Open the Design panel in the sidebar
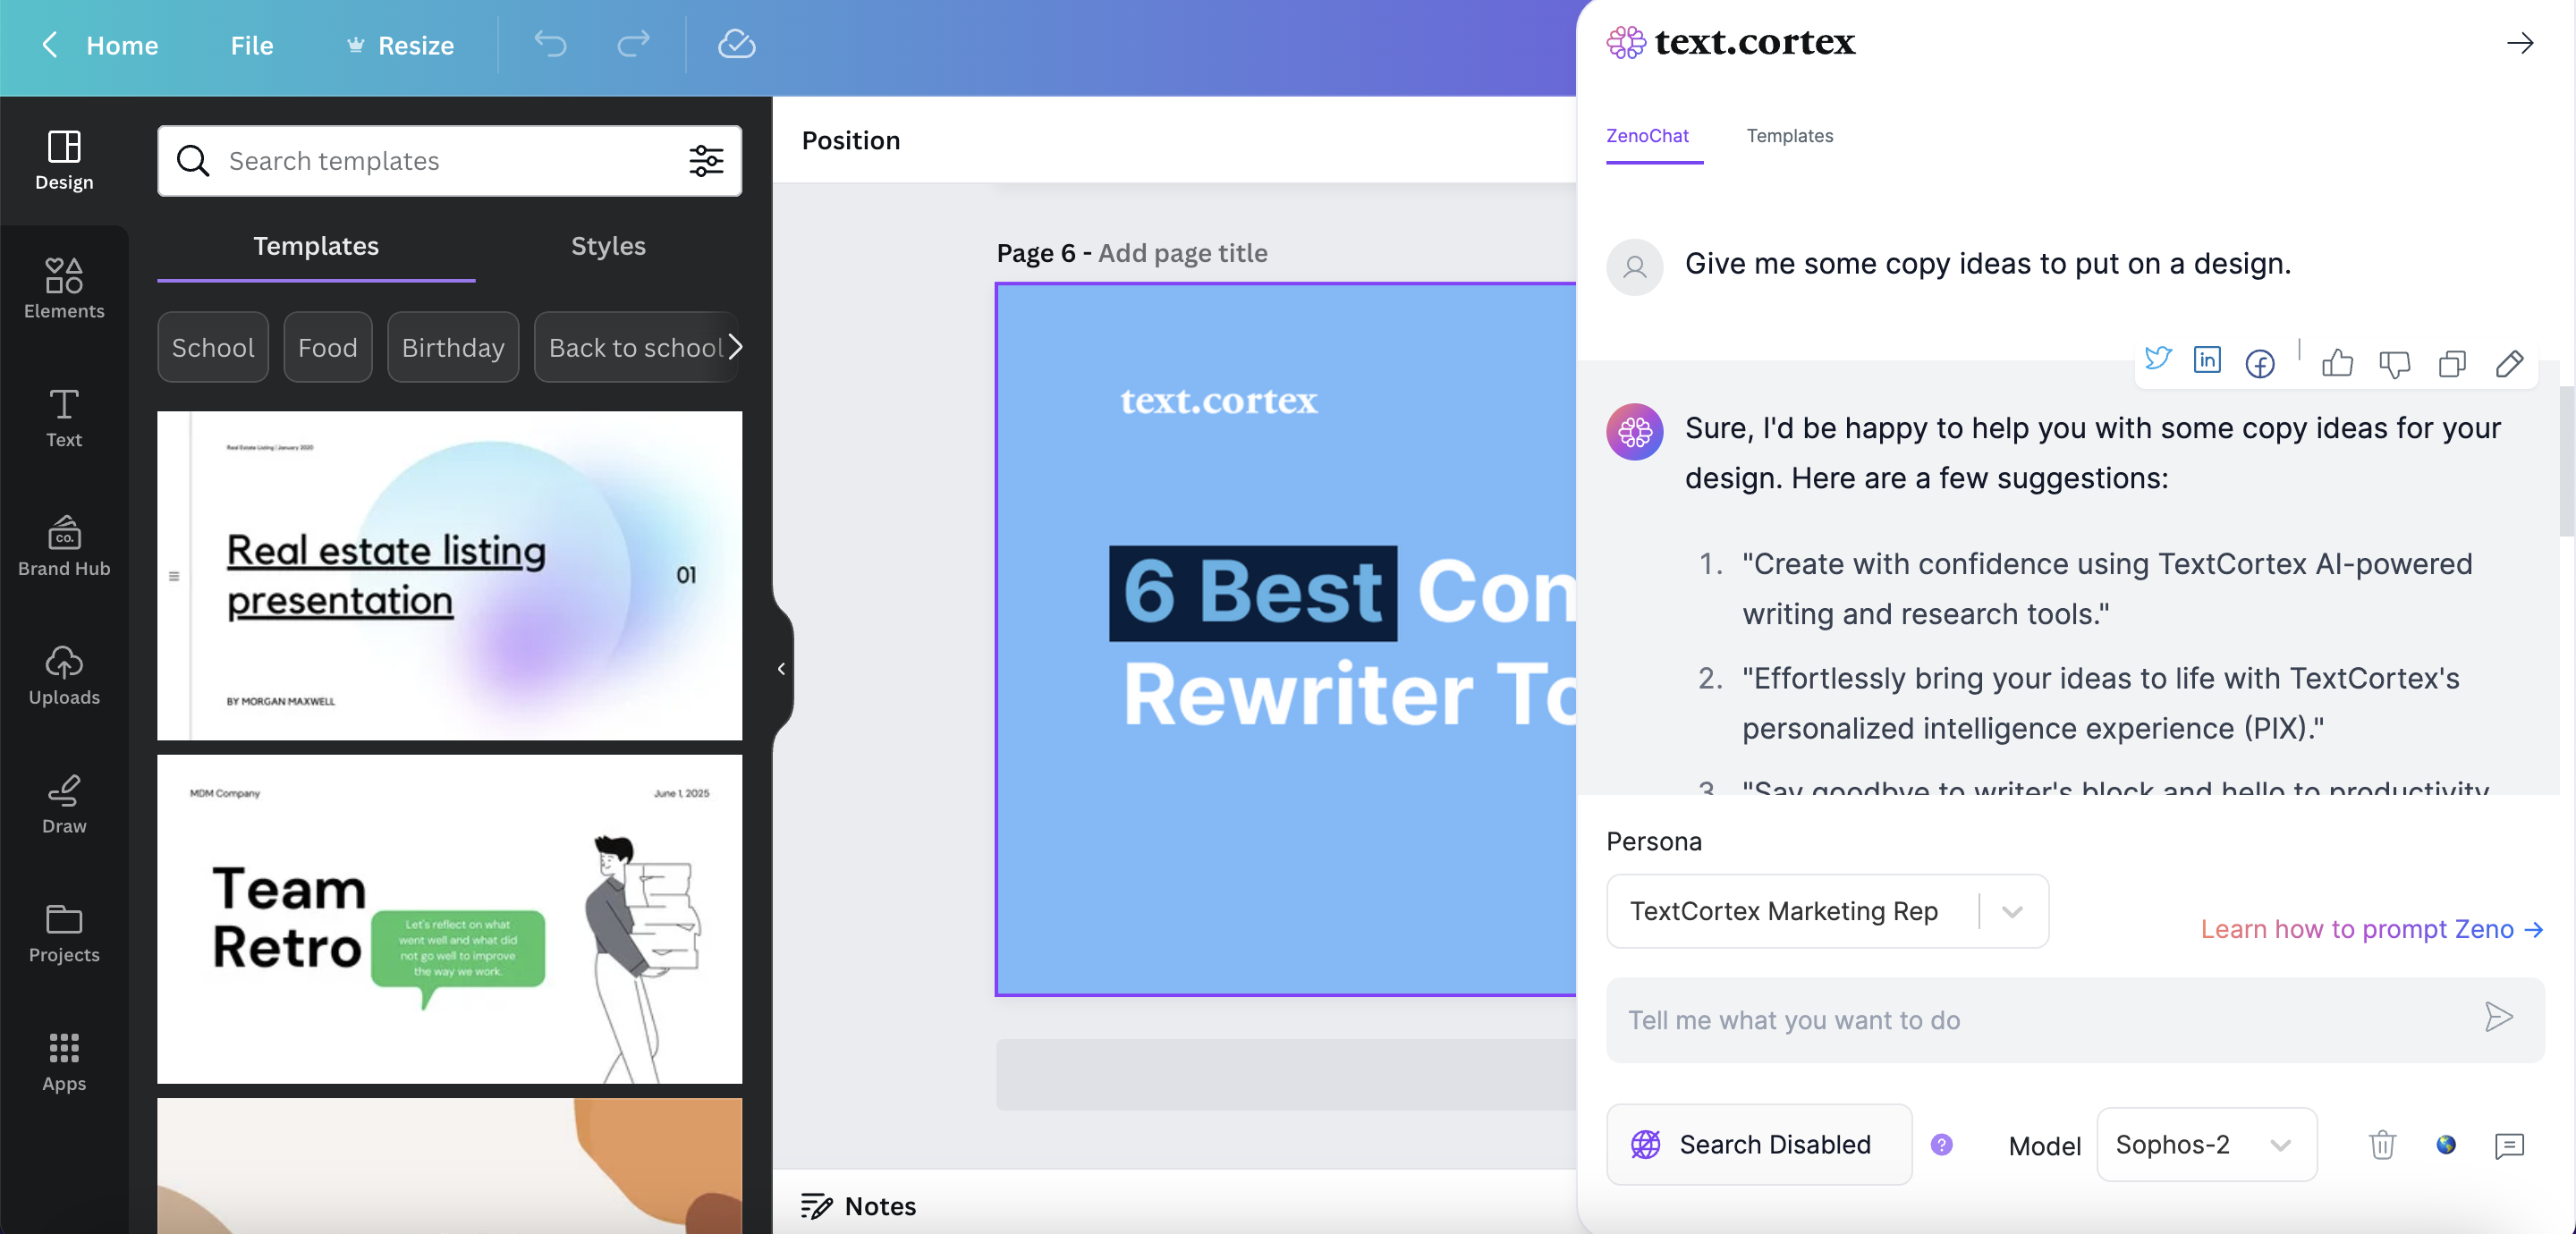2576x1234 pixels. tap(64, 160)
